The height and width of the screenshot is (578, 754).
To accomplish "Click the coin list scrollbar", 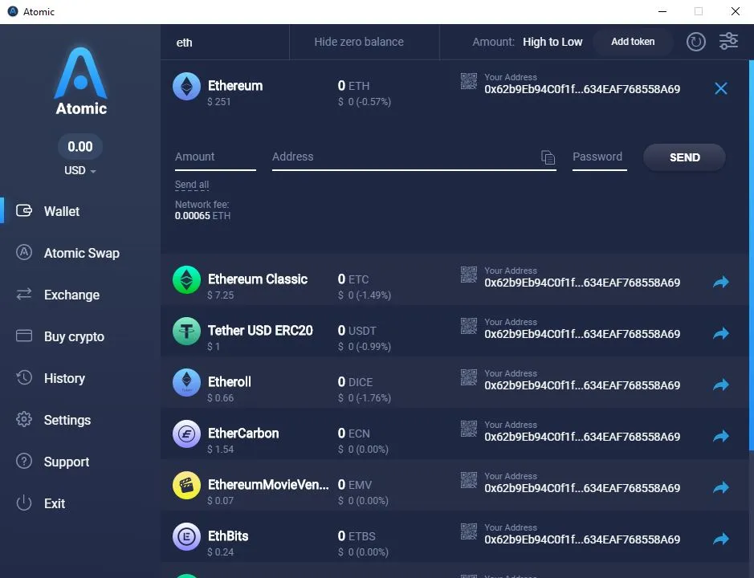I will coord(751,254).
